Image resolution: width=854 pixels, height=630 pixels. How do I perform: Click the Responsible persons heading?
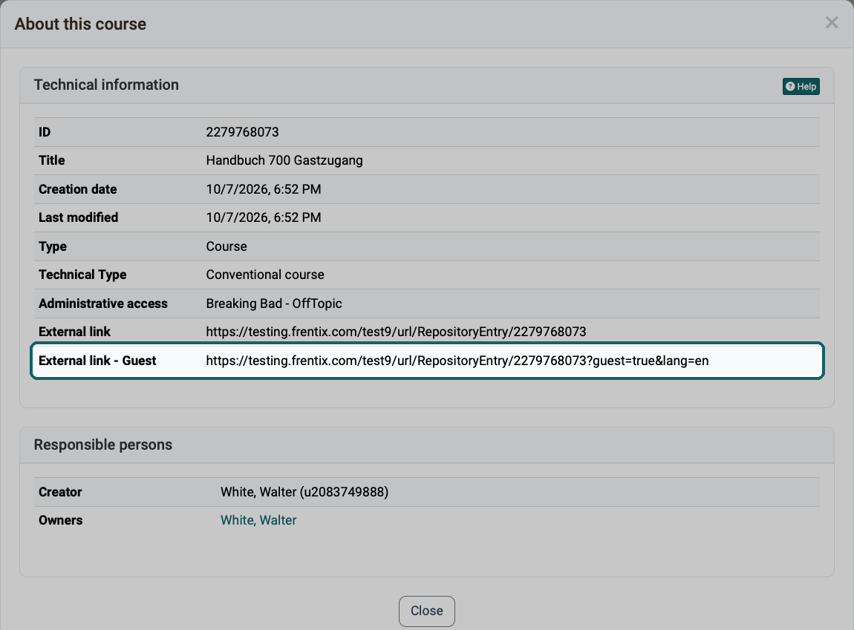103,444
